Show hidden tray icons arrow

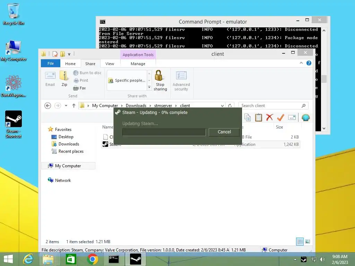295,259
